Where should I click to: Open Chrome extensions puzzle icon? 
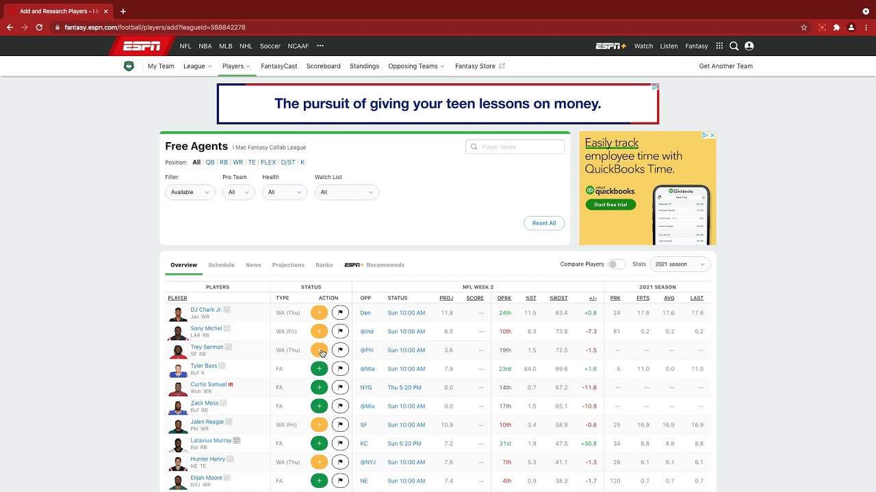[836, 27]
